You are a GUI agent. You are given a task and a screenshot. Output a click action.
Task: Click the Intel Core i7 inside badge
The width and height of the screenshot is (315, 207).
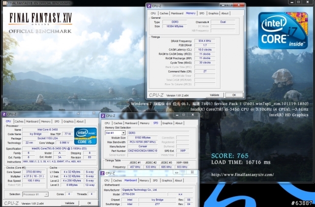point(283,31)
